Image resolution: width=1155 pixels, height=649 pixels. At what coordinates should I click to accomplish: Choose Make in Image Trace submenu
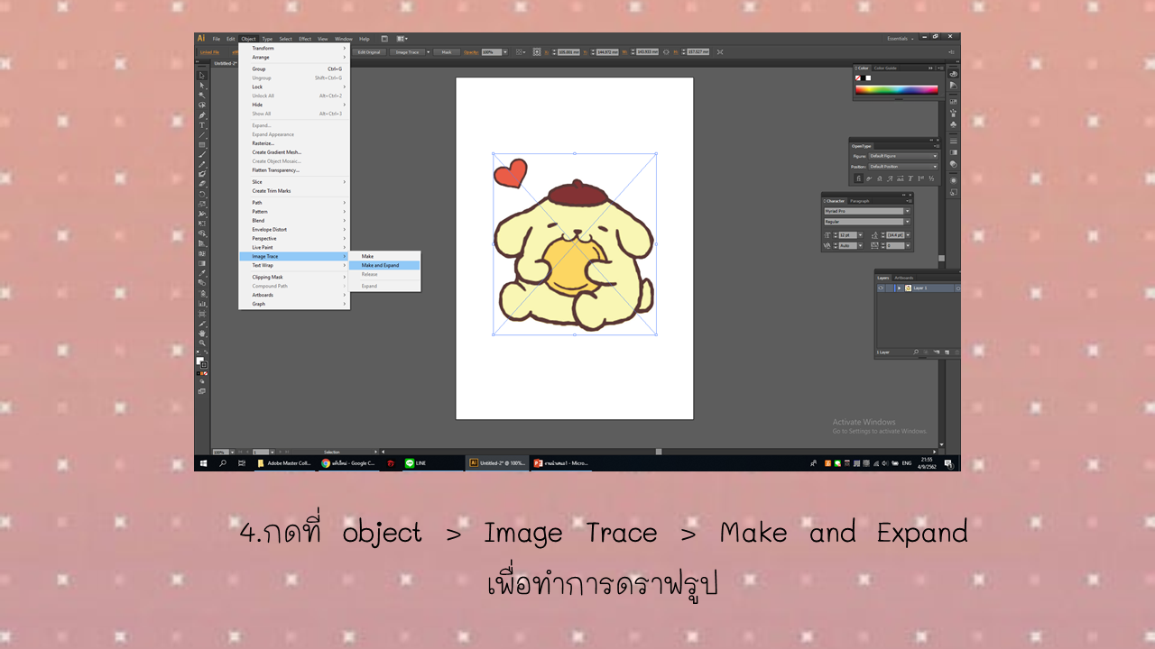(384, 256)
